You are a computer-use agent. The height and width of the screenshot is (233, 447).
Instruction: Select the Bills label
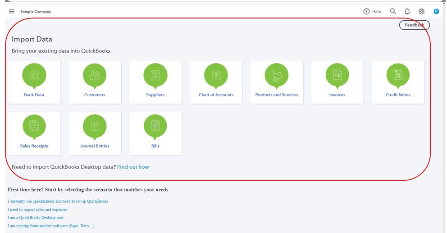[x=155, y=146]
